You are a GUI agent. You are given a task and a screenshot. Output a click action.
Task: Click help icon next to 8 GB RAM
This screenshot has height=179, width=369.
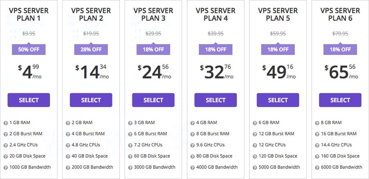pyautogui.click(x=317, y=123)
